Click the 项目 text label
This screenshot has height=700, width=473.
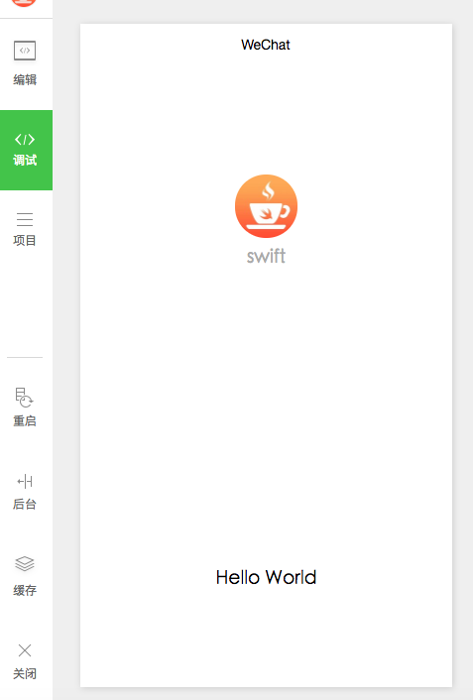pos(25,240)
